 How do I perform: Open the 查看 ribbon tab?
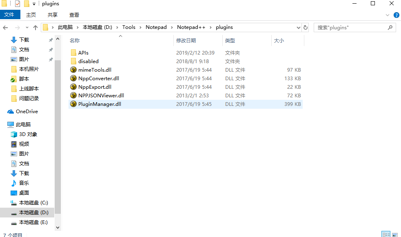[x=74, y=15]
